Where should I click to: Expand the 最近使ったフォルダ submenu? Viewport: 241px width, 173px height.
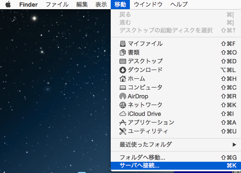click(x=176, y=145)
